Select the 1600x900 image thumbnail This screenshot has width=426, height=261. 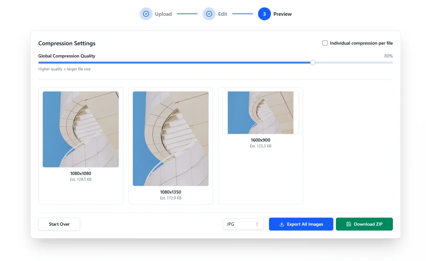[x=261, y=113]
